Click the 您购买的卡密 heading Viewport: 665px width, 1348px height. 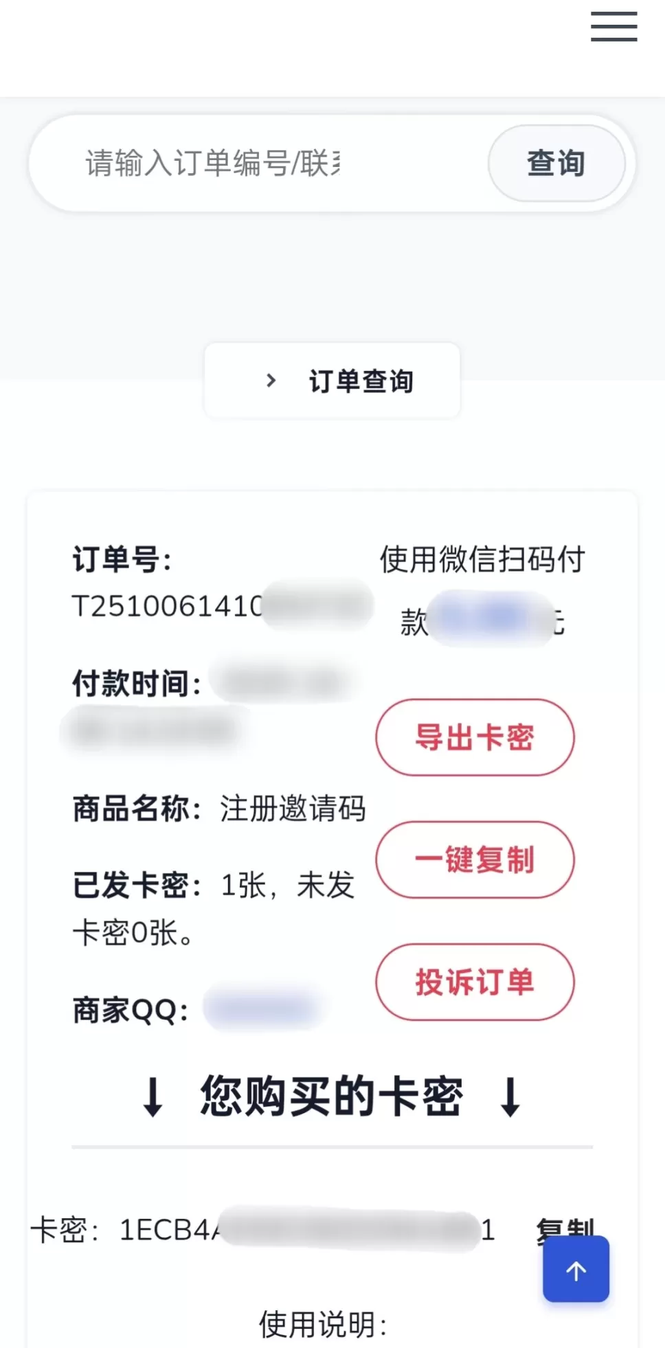pos(331,1097)
